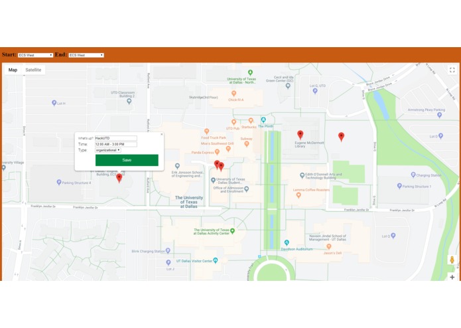The image size is (461, 328).
Task: Click the Lot Q parking pin
Action: [x=393, y=236]
